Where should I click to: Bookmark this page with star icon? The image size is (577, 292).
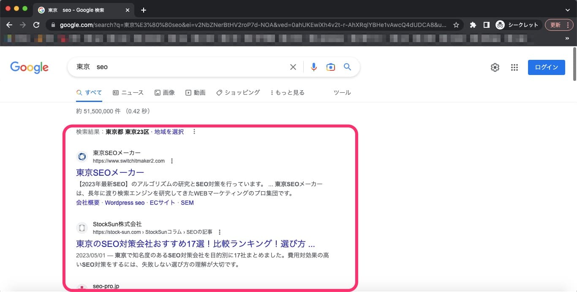click(x=456, y=25)
